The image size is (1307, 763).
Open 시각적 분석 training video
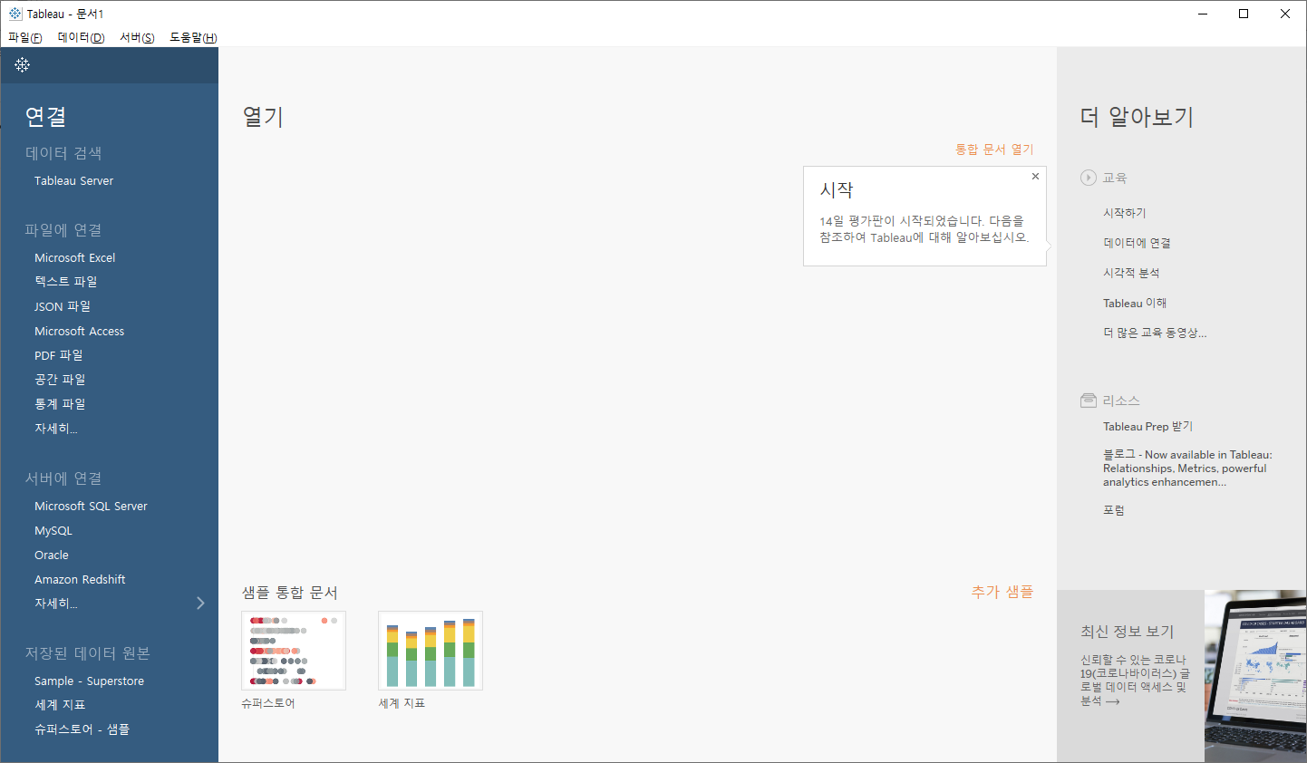click(1131, 273)
